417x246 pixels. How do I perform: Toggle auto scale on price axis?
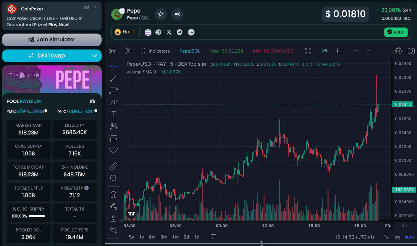[409, 237]
